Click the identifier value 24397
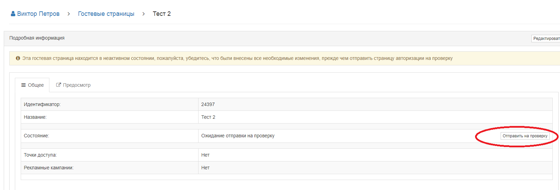The image size is (560, 190). coord(208,104)
